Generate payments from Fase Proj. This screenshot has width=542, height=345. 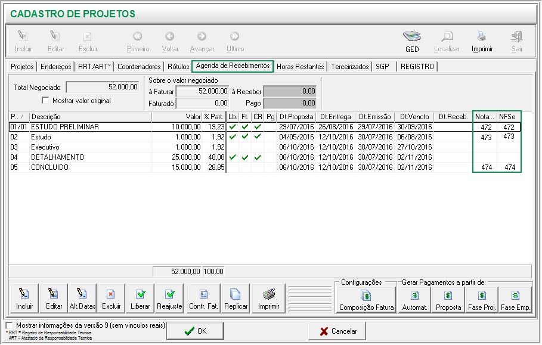click(x=482, y=300)
